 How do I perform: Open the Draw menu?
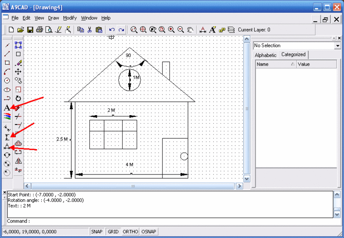click(53, 18)
